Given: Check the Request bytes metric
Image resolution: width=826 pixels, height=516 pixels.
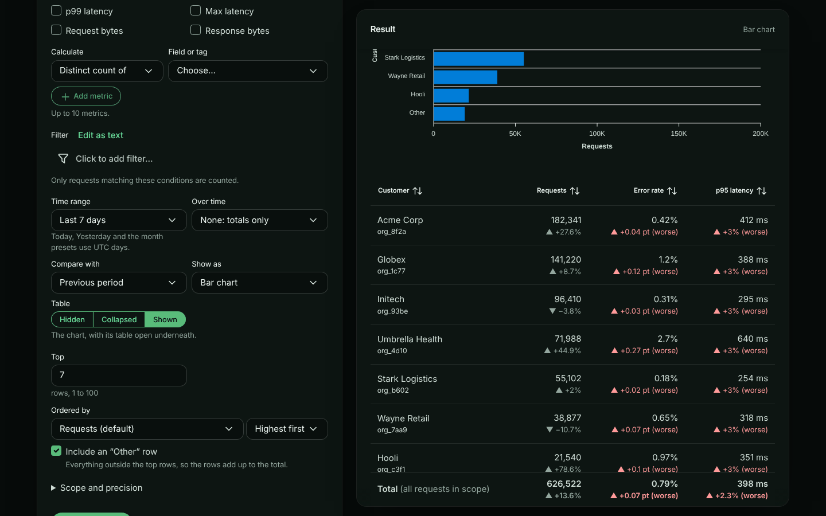Looking at the screenshot, I should [56, 30].
